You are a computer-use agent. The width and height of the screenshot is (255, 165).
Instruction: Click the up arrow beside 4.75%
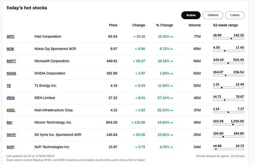pos(172,147)
